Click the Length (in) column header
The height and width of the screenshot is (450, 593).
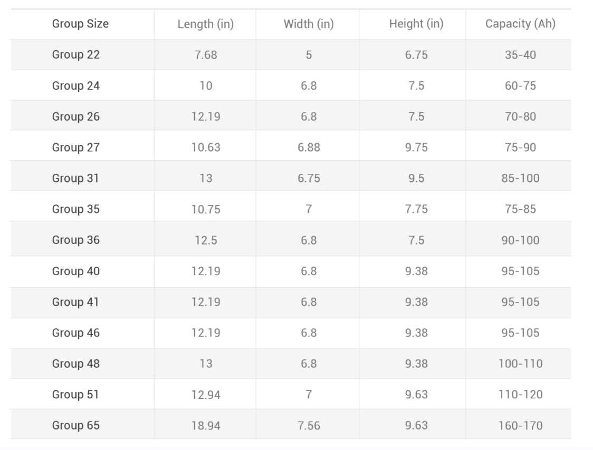click(x=206, y=24)
